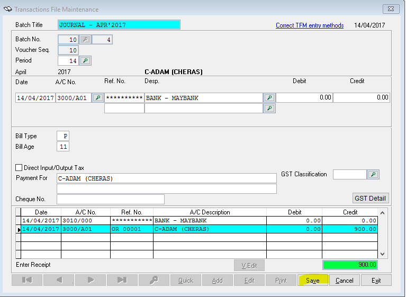The image size is (406, 297).
Task: Click Payment For field C-ADAM (CHERAS)
Action: (x=167, y=178)
